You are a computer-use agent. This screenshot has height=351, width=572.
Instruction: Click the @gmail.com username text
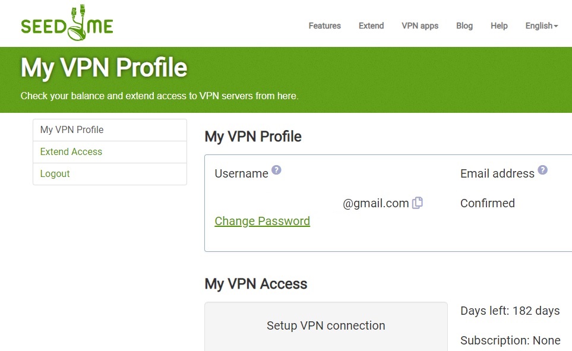click(376, 203)
